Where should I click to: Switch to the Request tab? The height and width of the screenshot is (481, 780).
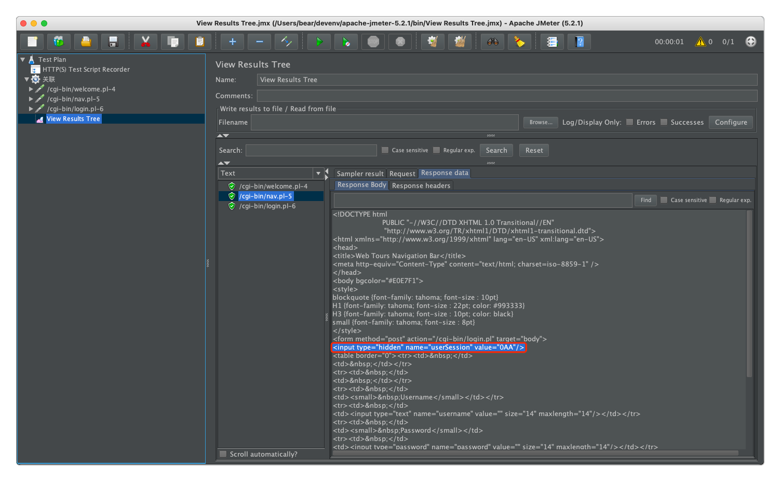[402, 173]
